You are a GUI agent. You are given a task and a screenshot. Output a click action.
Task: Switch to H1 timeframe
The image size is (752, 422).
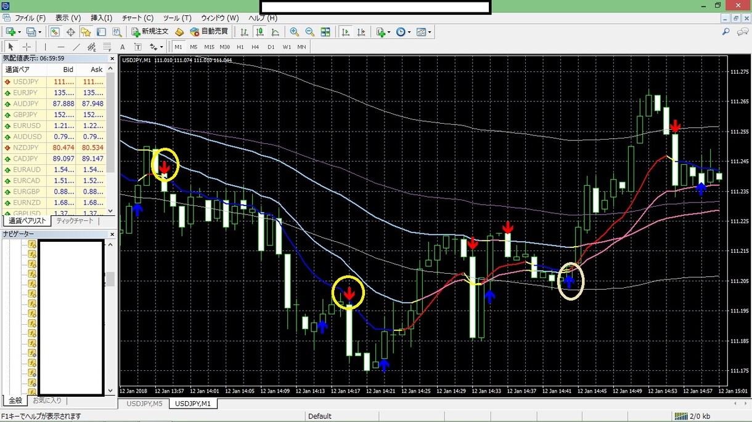[x=240, y=47]
